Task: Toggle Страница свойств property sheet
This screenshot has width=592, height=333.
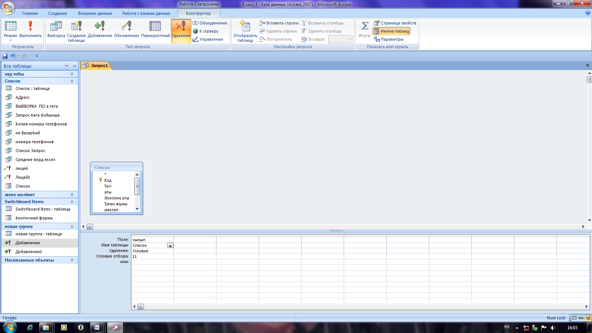Action: tap(395, 23)
